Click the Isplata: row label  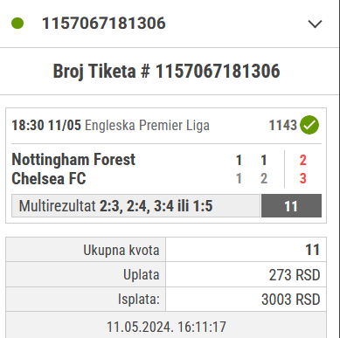139,300
